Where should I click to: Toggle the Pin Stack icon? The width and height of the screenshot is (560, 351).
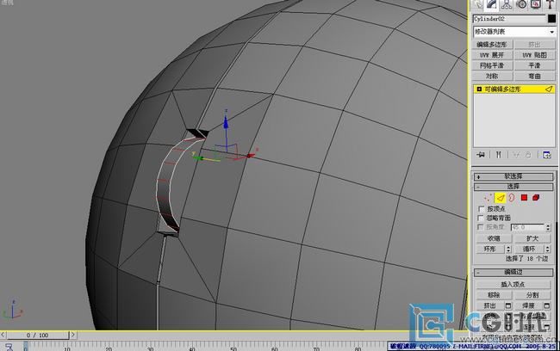(x=481, y=155)
